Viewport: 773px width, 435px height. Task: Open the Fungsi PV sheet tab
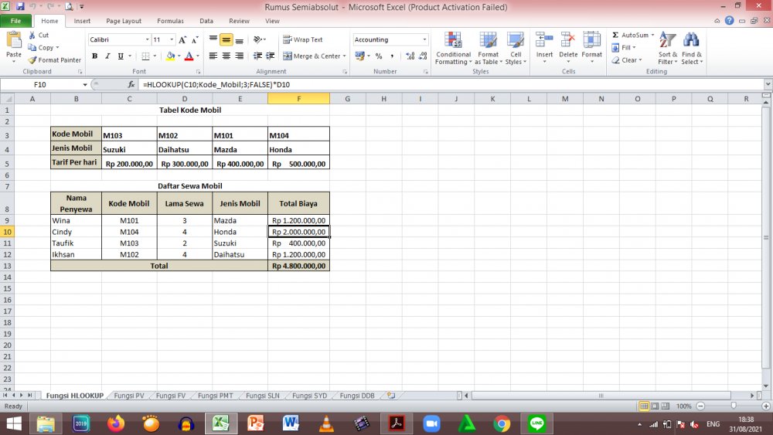click(128, 396)
